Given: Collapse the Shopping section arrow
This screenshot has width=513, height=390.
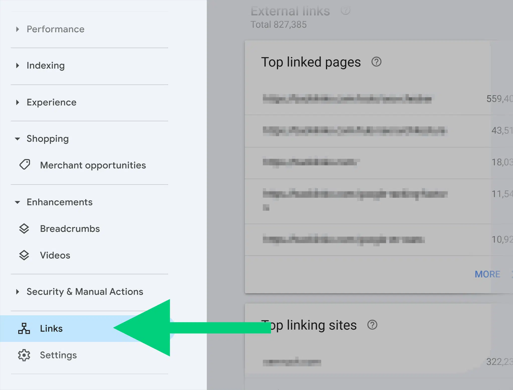Looking at the screenshot, I should (x=17, y=139).
